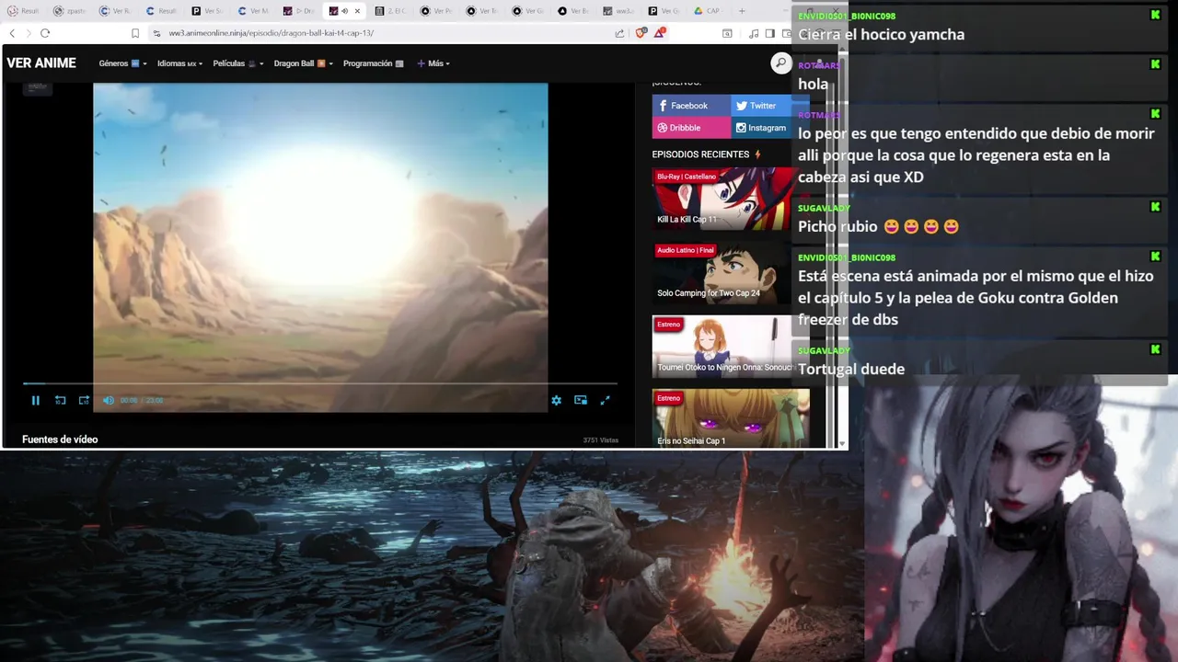1178x662 pixels.
Task: Switch to the CAP tab
Action: [707, 11]
